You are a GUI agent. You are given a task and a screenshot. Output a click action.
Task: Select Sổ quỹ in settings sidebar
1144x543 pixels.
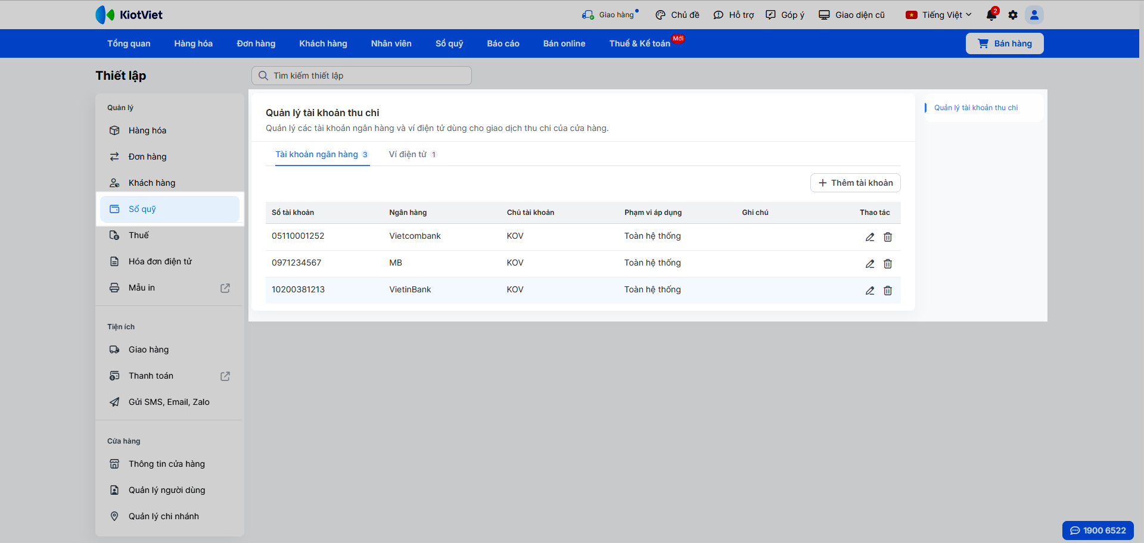click(x=170, y=209)
